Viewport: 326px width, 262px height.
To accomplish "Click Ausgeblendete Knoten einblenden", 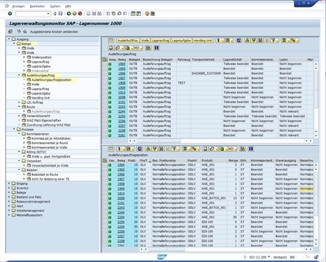I will coord(54,32).
